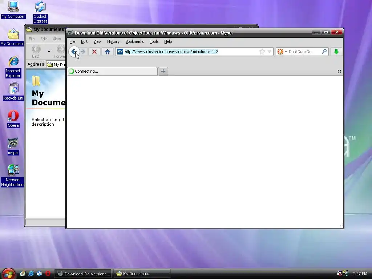The height and width of the screenshot is (279, 372).
Task: Launch Opera from quick launch bar
Action: (x=48, y=274)
